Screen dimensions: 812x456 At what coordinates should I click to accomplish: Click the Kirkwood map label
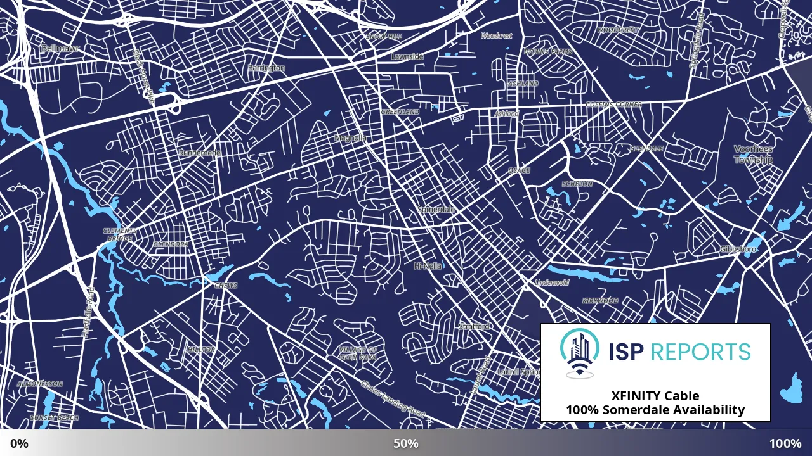pyautogui.click(x=600, y=301)
